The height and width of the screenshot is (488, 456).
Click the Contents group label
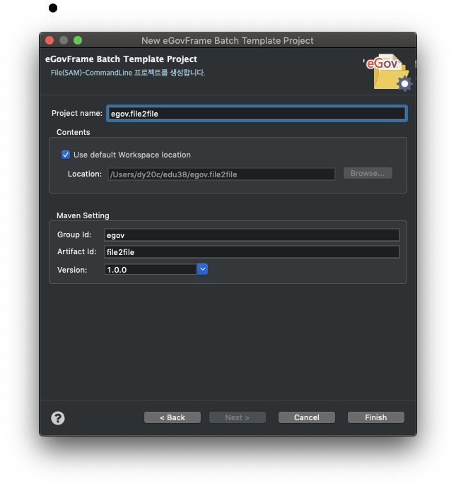74,132
